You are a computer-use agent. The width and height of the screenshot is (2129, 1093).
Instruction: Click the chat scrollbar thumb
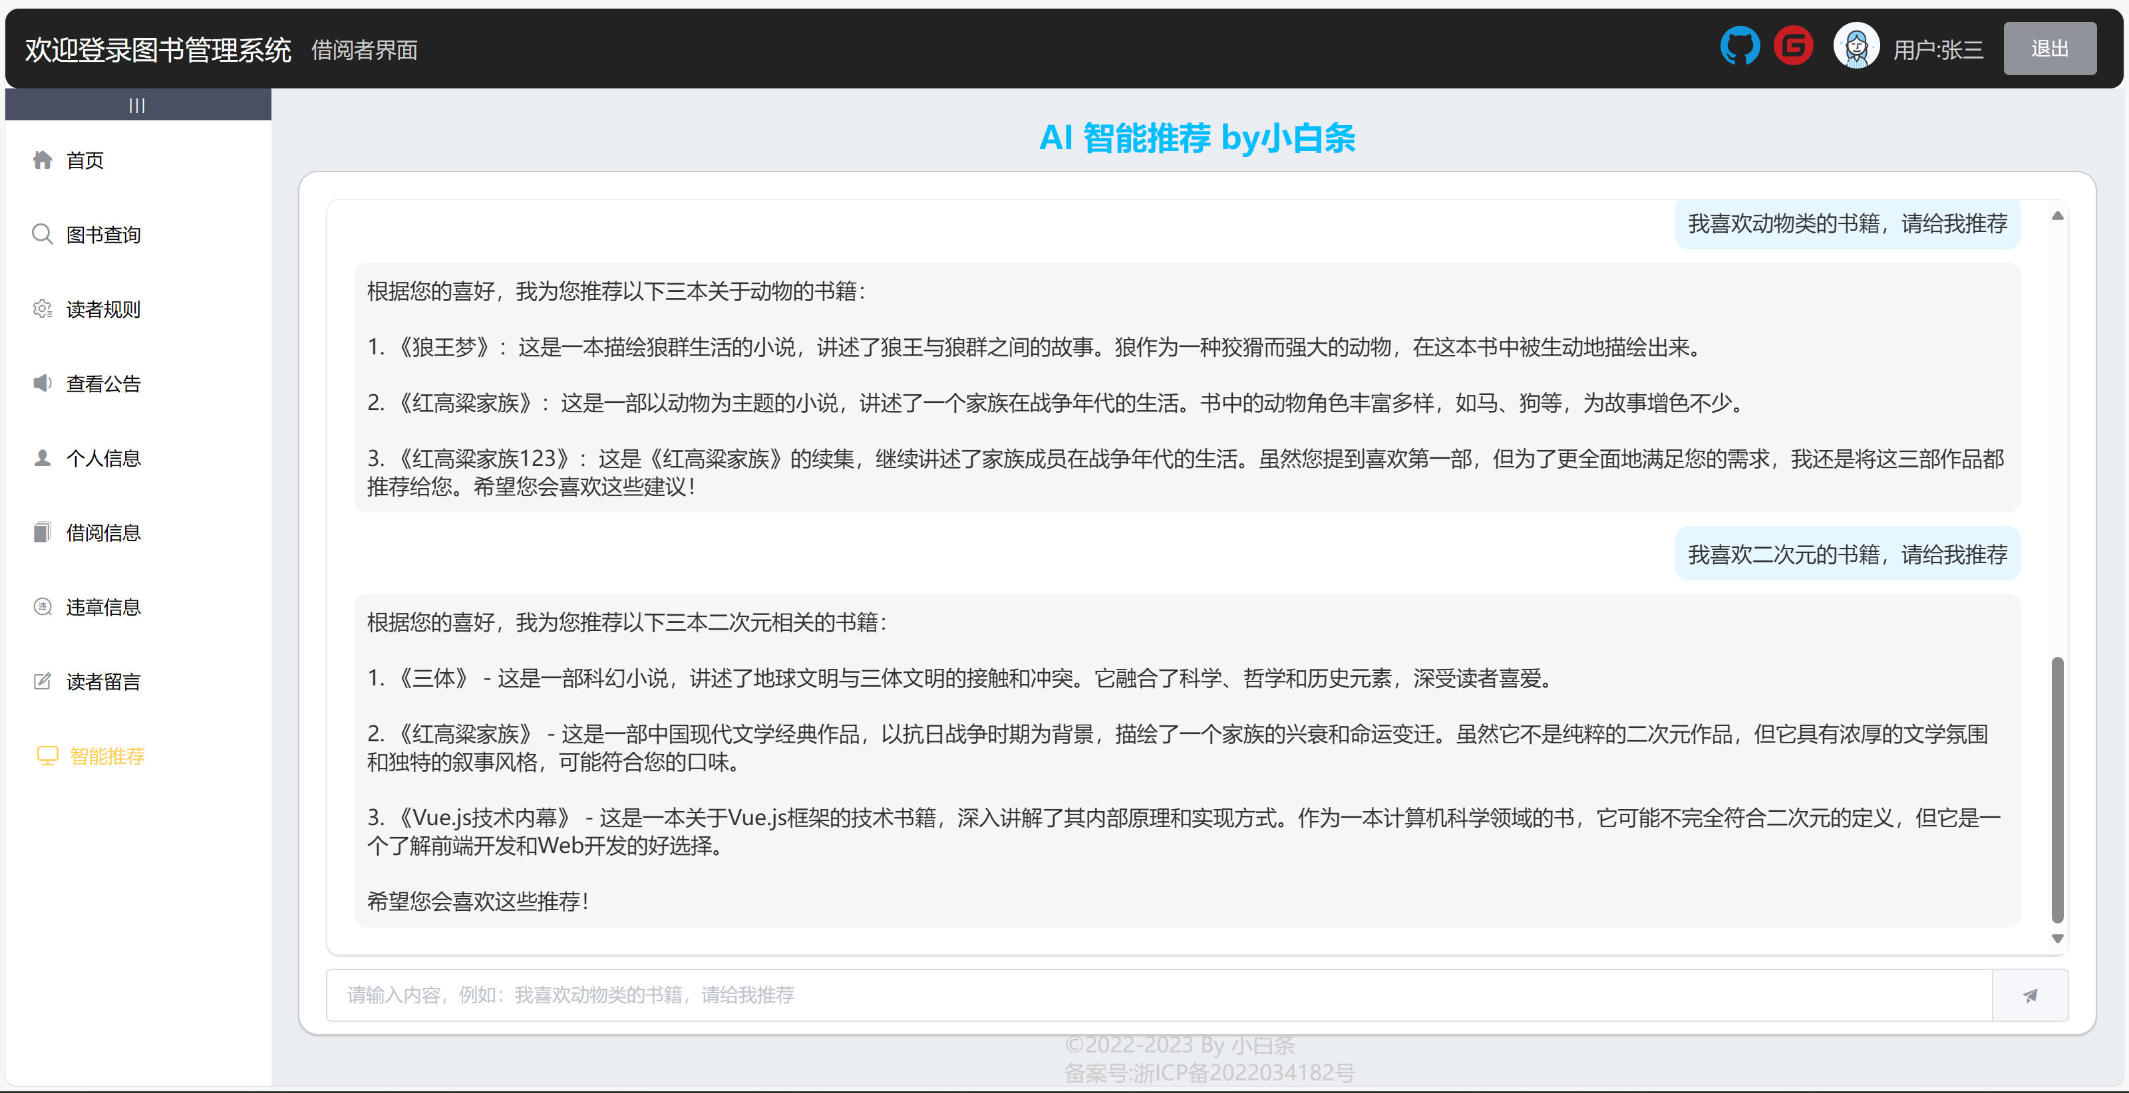pyautogui.click(x=2056, y=789)
